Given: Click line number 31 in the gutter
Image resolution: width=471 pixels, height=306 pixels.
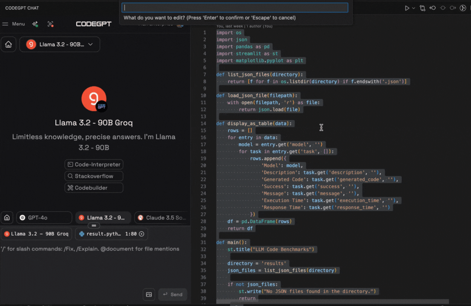Looking at the screenshot, I should [203, 242].
